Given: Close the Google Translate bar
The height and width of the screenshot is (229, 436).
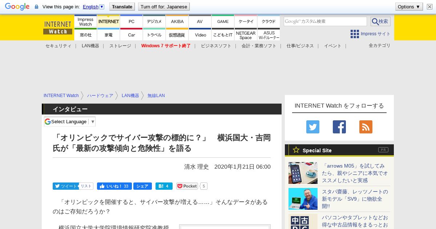Looking at the screenshot, I should 429,7.
